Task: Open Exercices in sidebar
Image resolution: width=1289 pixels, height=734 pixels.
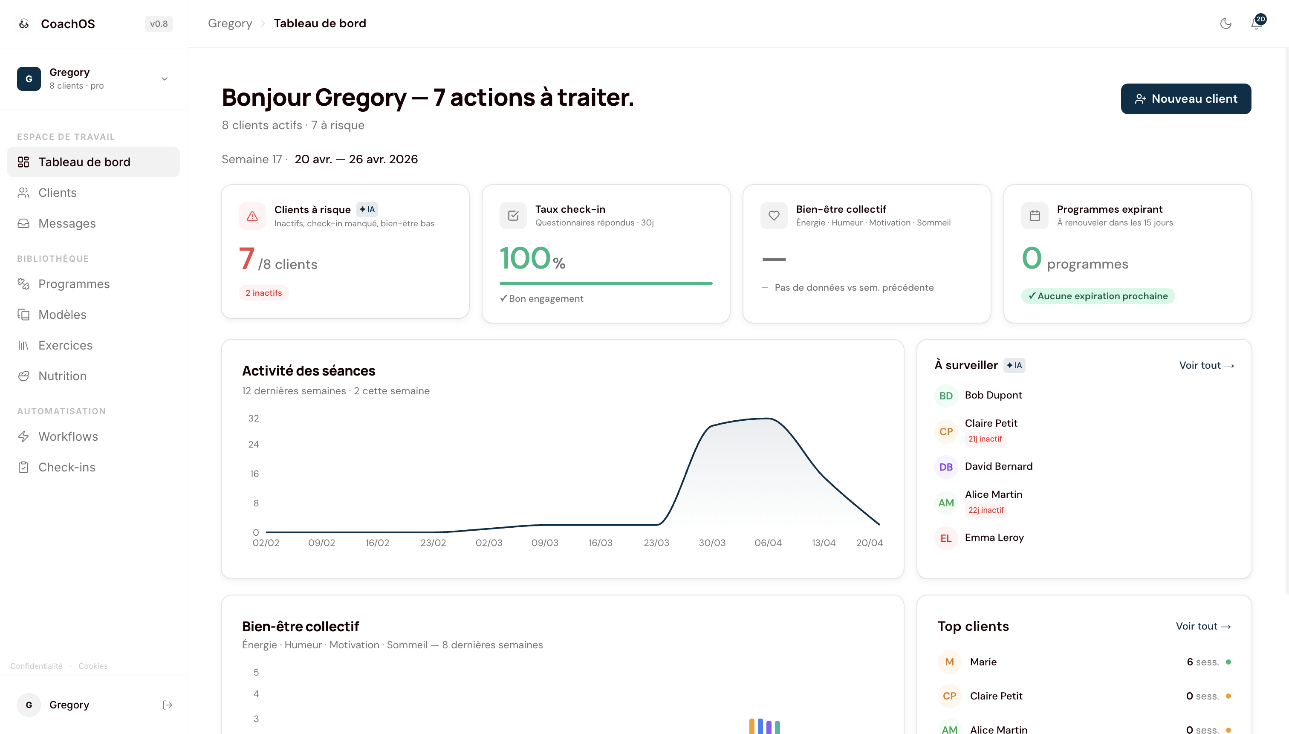Action: point(93,345)
